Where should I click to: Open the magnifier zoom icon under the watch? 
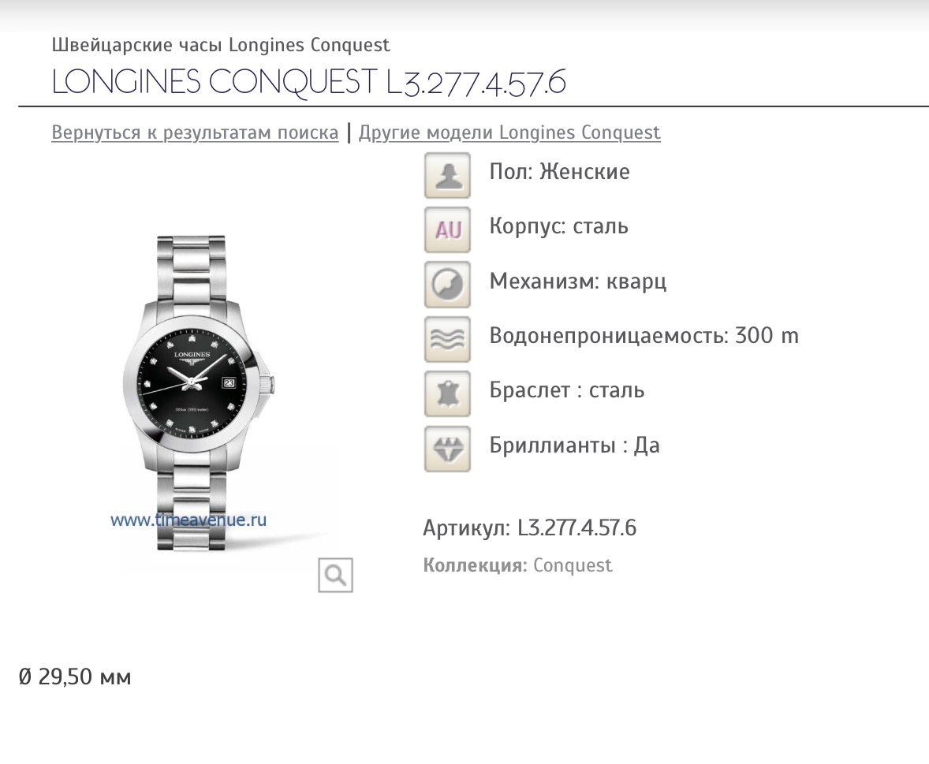tap(335, 575)
